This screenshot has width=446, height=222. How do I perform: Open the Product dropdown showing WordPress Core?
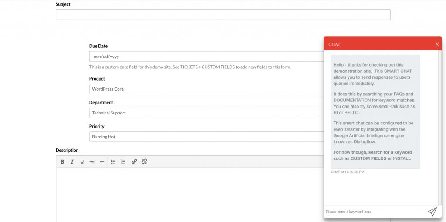click(206, 89)
